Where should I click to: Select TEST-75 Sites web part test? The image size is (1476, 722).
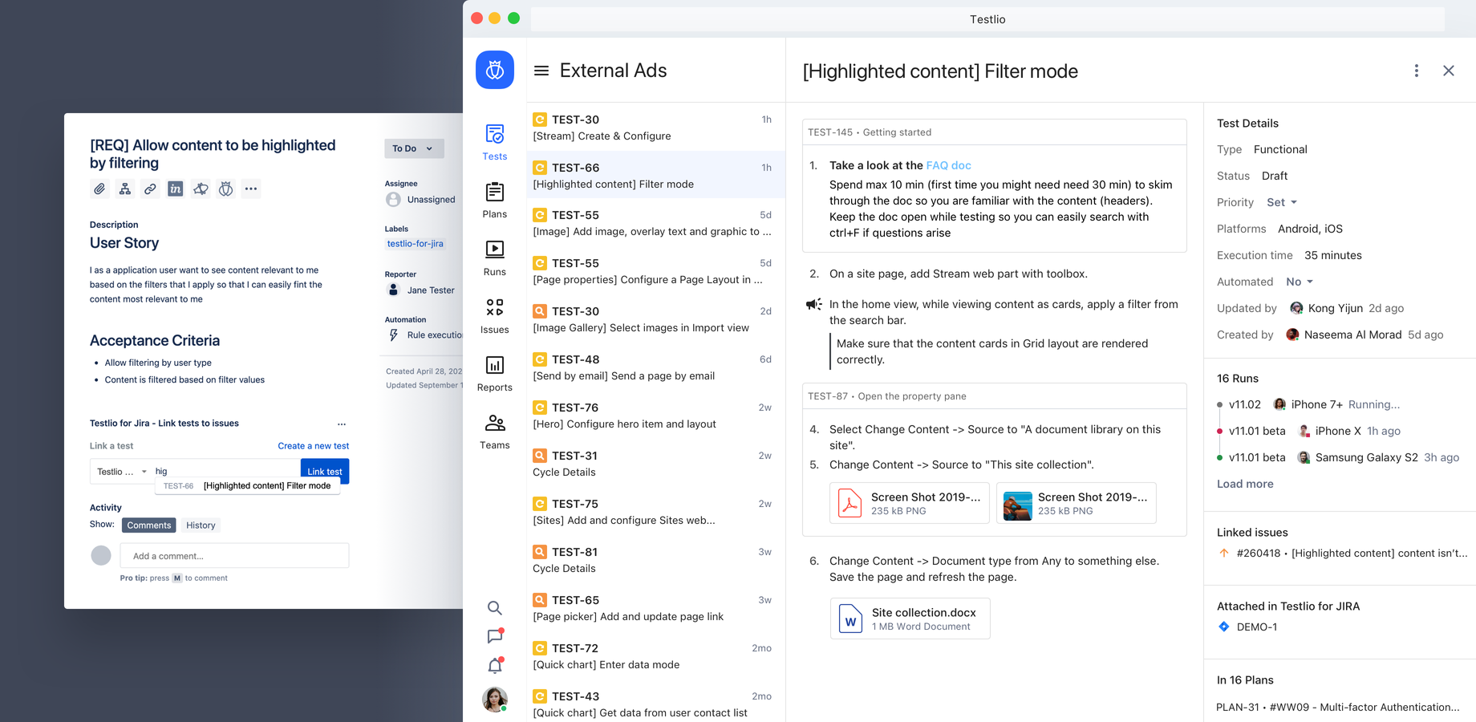tap(655, 512)
